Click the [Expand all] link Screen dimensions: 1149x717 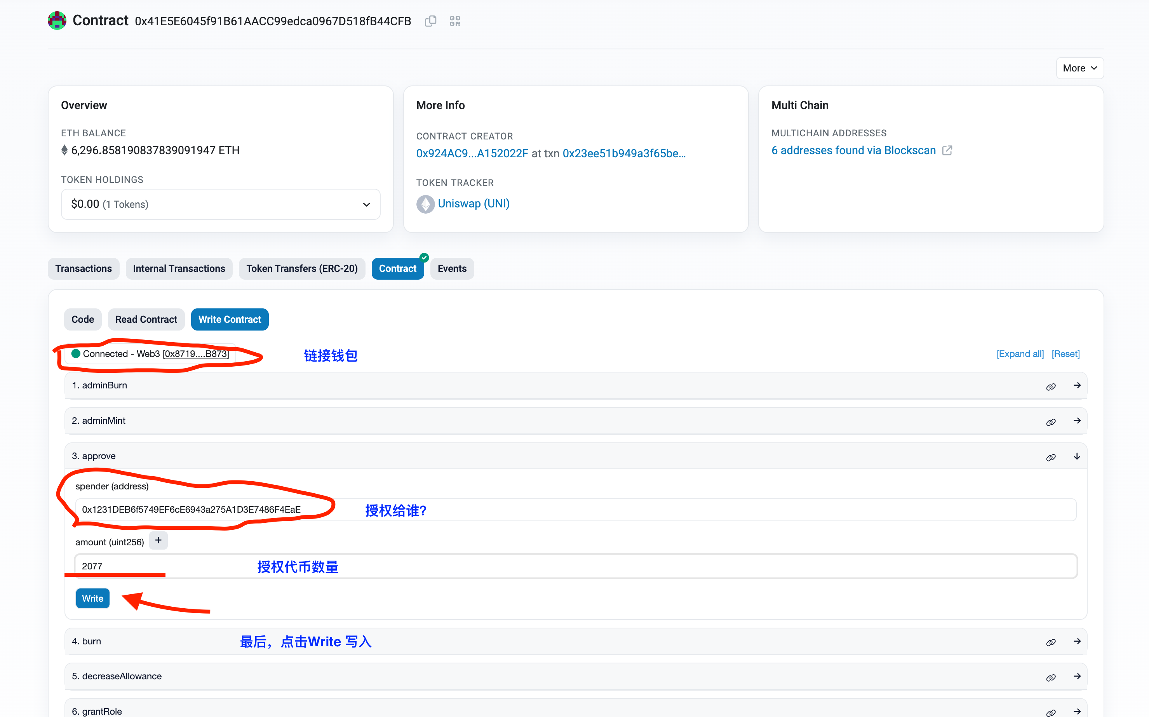click(x=1020, y=354)
